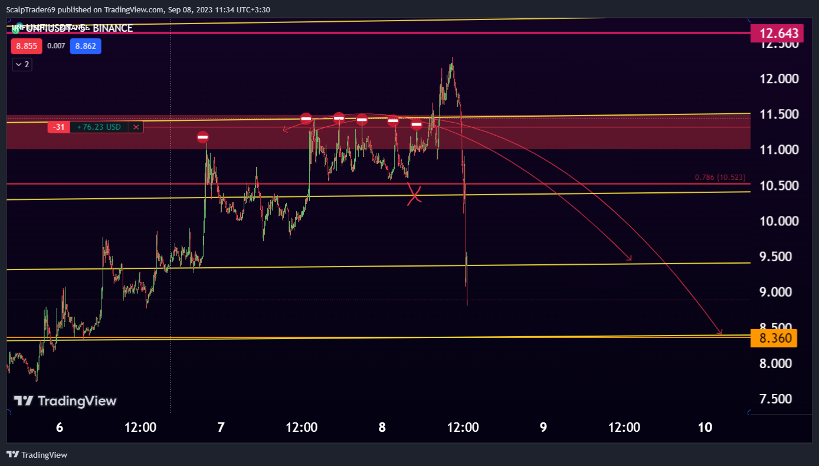Click the 12:00 time label between 7 and 8

(x=302, y=427)
